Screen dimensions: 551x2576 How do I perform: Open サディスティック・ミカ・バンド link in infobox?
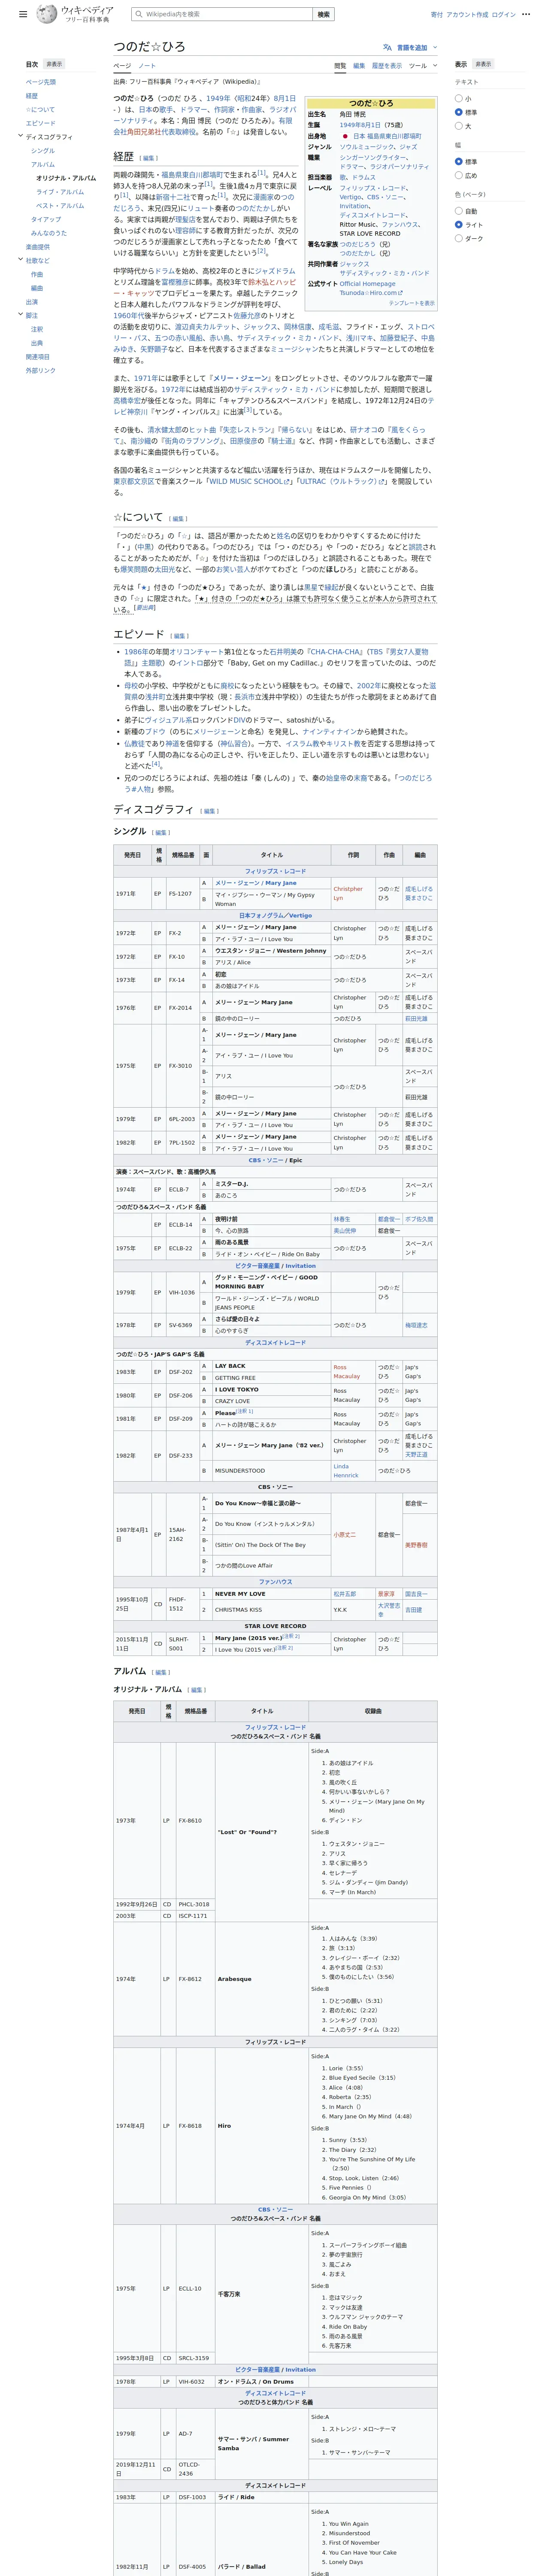[384, 273]
